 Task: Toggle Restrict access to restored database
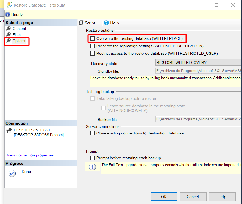click(x=93, y=53)
